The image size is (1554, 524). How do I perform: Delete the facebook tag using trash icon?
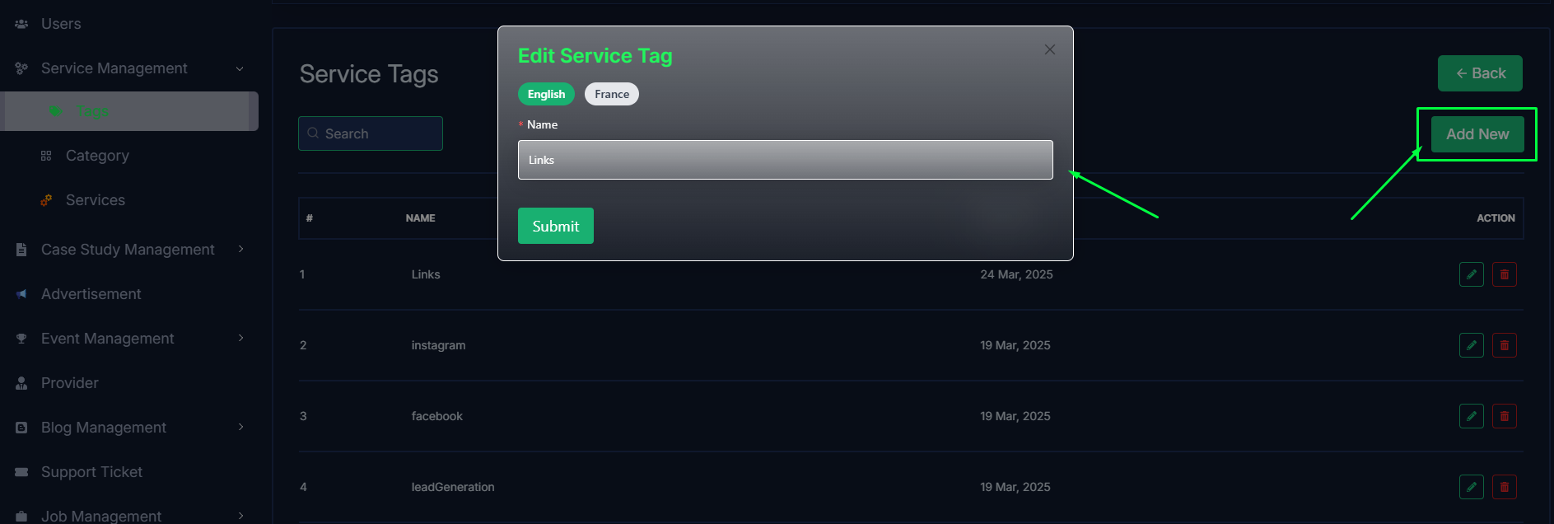click(x=1504, y=416)
